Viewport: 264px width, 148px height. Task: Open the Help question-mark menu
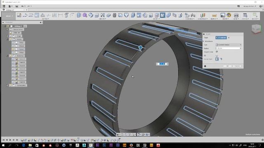click(261, 6)
